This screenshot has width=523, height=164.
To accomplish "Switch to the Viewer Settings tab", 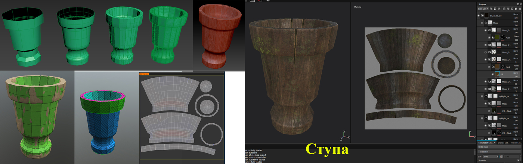I will pos(516,143).
